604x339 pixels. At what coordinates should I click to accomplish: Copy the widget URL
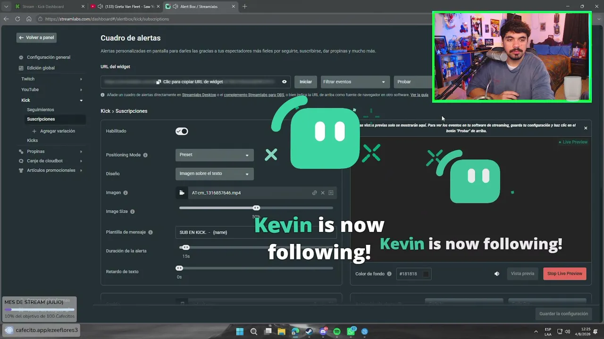tap(189, 82)
